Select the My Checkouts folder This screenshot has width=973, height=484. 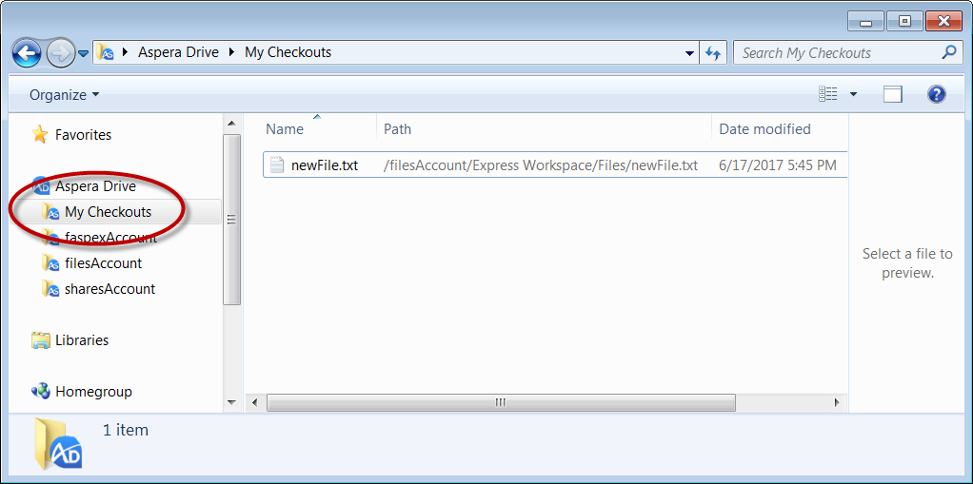pos(108,212)
